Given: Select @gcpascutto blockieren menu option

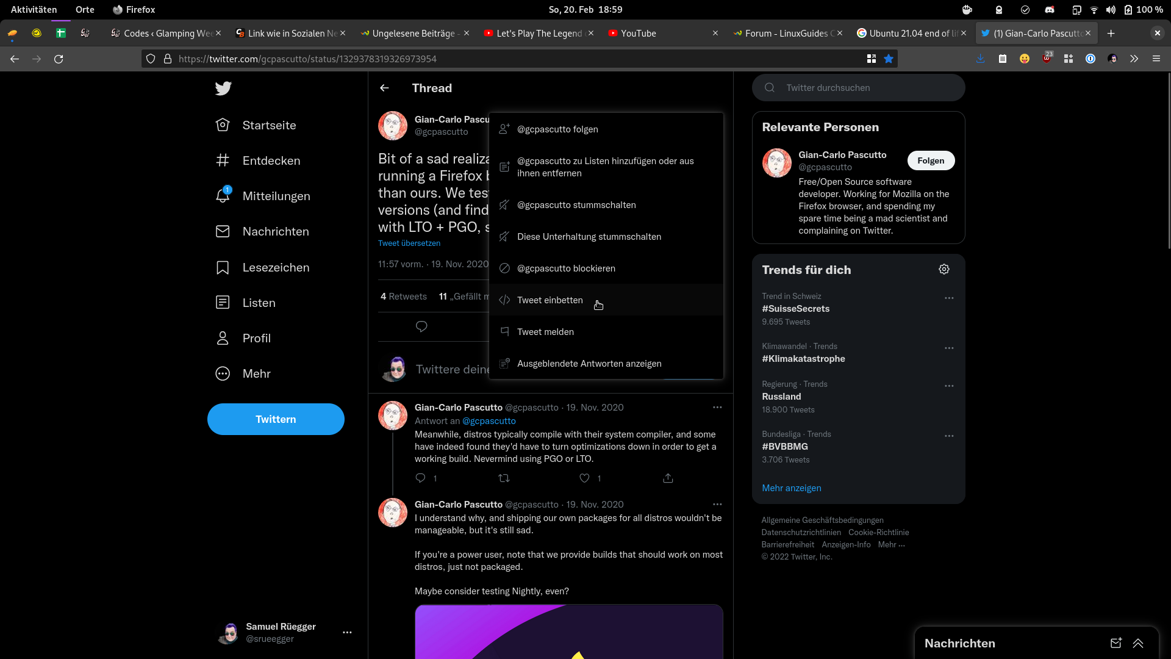Looking at the screenshot, I should click(x=566, y=268).
